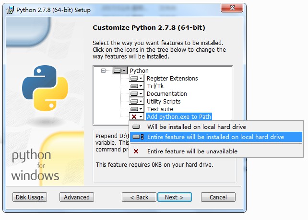308x220 pixels.
Task: Open Utility Scripts install option dropdown
Action: [x=137, y=101]
